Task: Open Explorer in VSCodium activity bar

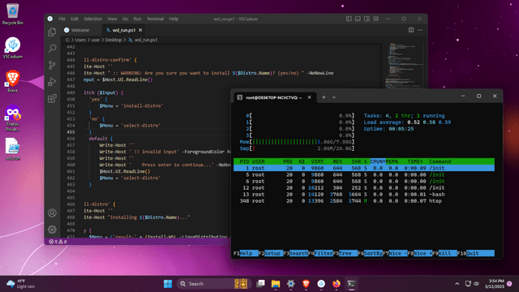Action: point(52,32)
